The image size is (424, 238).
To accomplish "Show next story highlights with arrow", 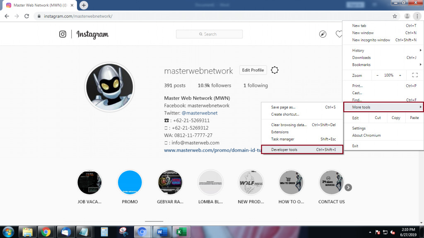I will tap(348, 187).
